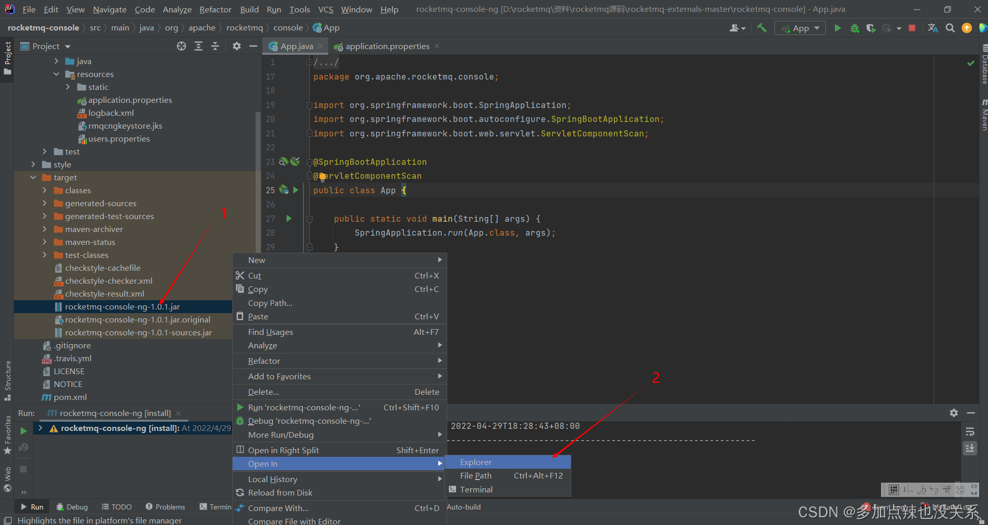Viewport: 988px width, 525px height.
Task: Expand the rocketmq-console-ng [install] run node
Action: point(40,428)
